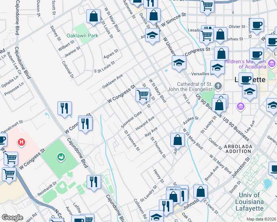
Task: Click the Oaklawn Ave label
Action: coord(112,81)
